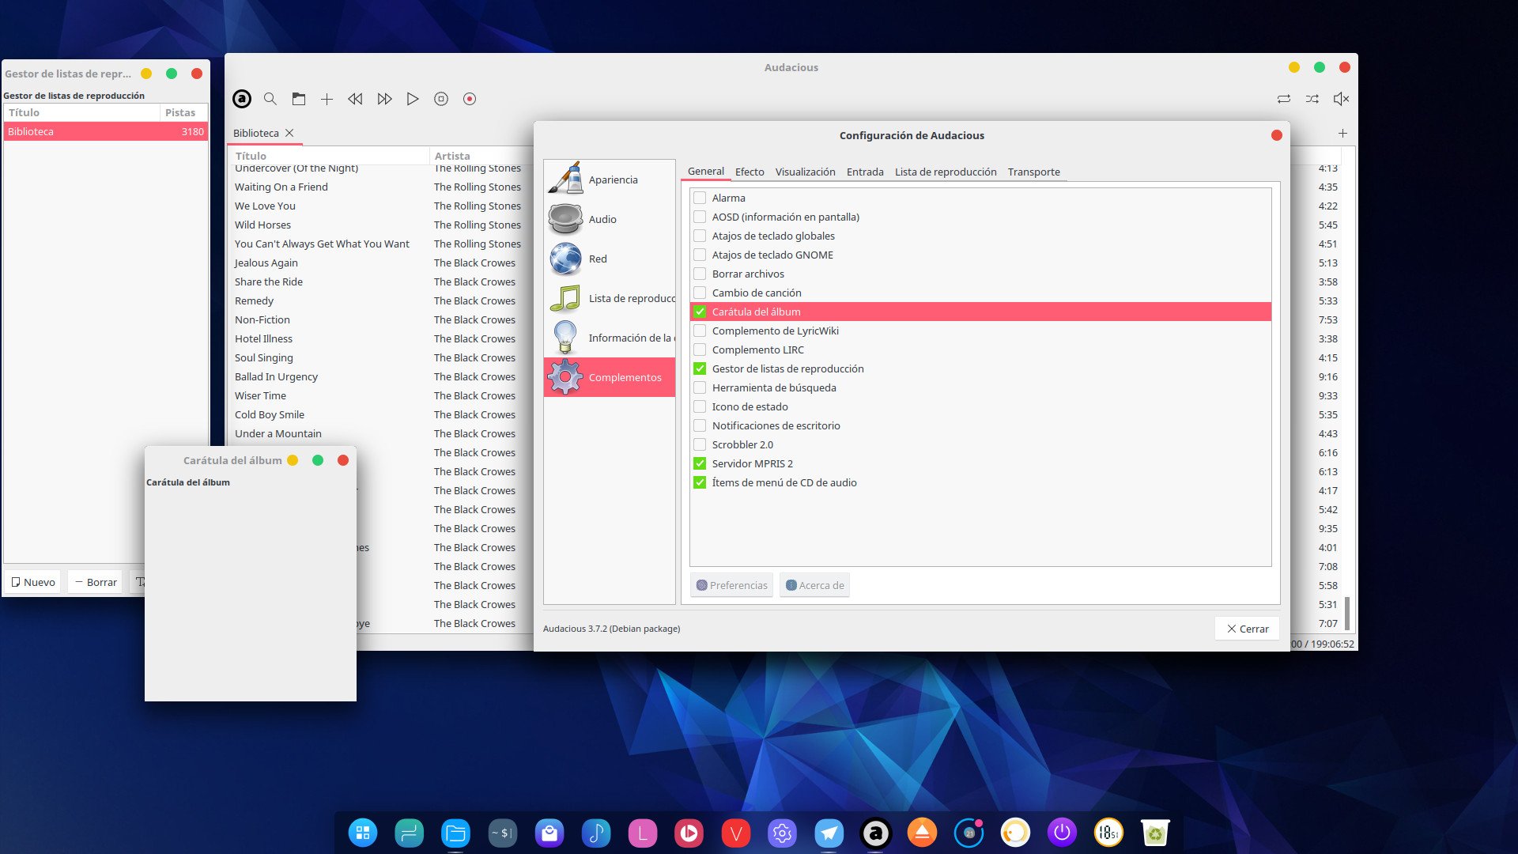1518x854 pixels.
Task: Click the open files folder icon
Action: coord(299,99)
